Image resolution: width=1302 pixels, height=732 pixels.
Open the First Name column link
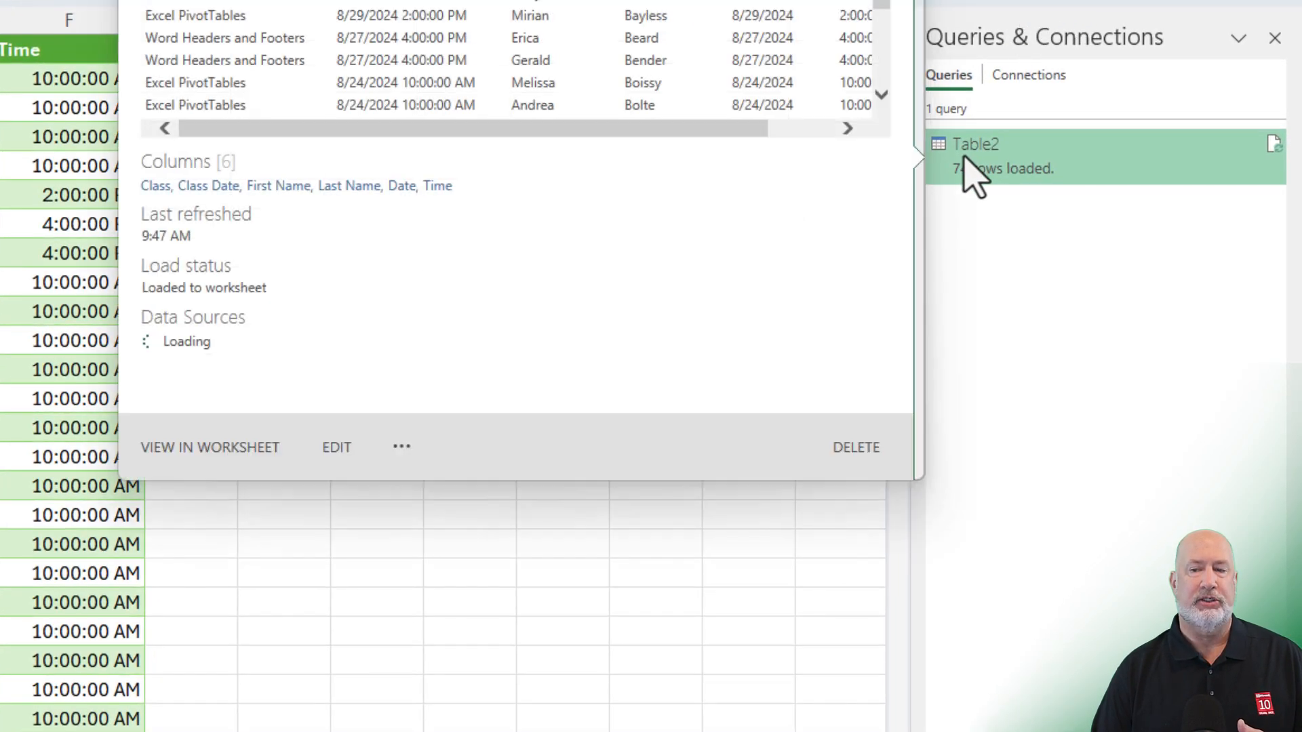pos(278,185)
